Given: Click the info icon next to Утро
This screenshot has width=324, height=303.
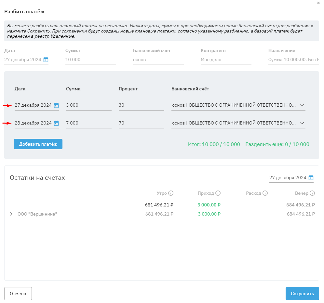Looking at the screenshot, I should pos(171,193).
